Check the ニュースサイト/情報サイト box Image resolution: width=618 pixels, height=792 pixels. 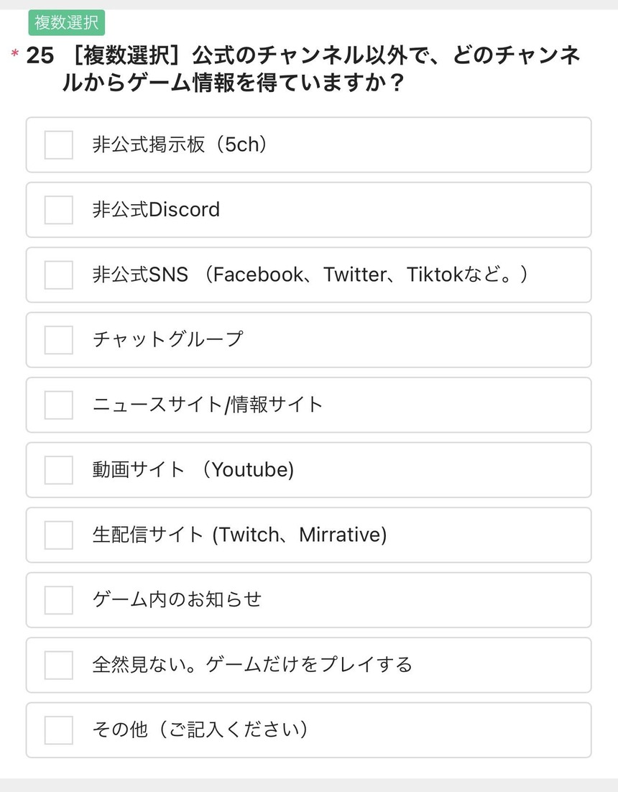coord(58,405)
